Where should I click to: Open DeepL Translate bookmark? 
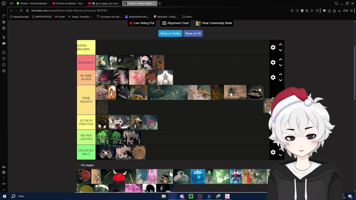(80, 17)
